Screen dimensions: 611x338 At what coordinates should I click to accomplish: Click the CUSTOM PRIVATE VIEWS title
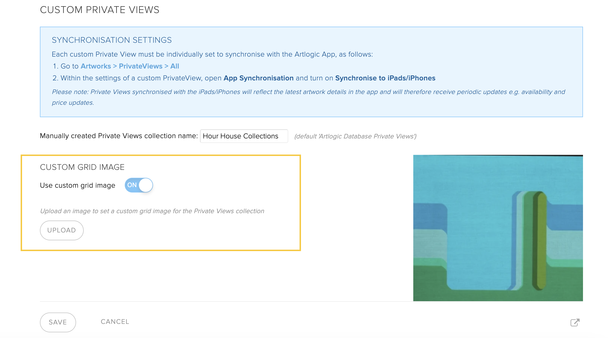[100, 10]
